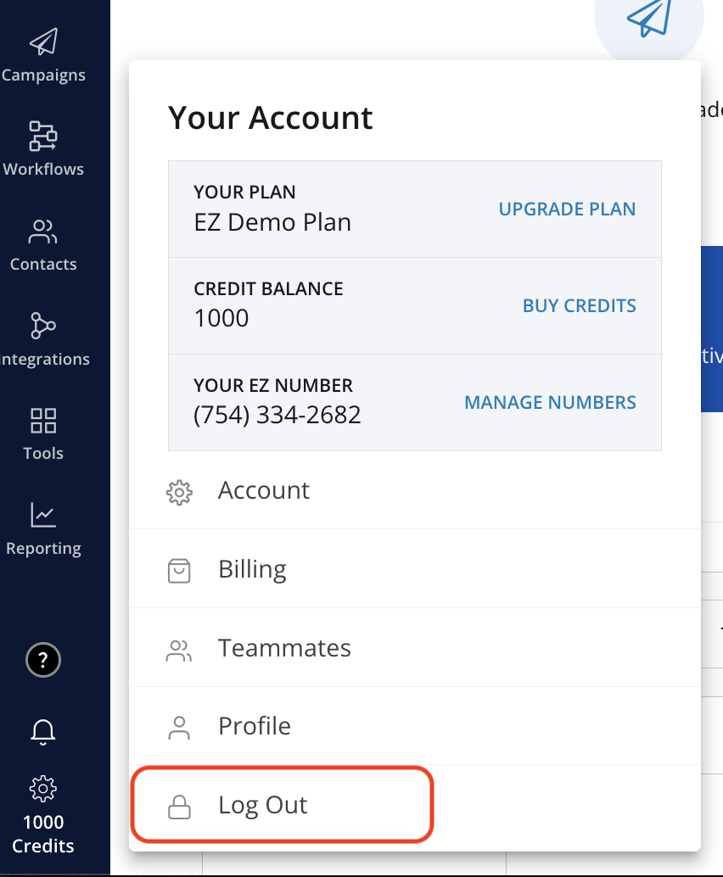Click the Workflows label text
Screen dimensions: 723x877
43,169
